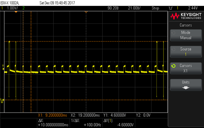This screenshot has width=204, height=128.
Task: Toggle channel 2 indicator in status bar
Action: [x=23, y=8]
